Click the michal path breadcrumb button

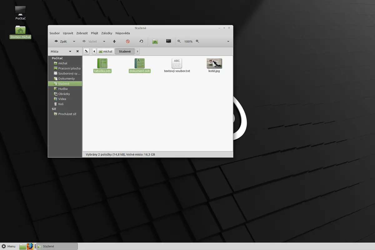(105, 52)
